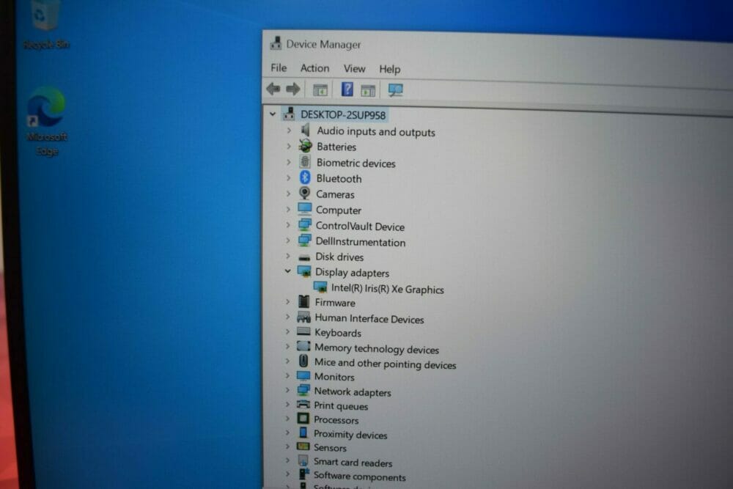Screen dimensions: 733x489
Task: Click the Intel Iris Xe Graphics adapter icon
Action: 320,287
